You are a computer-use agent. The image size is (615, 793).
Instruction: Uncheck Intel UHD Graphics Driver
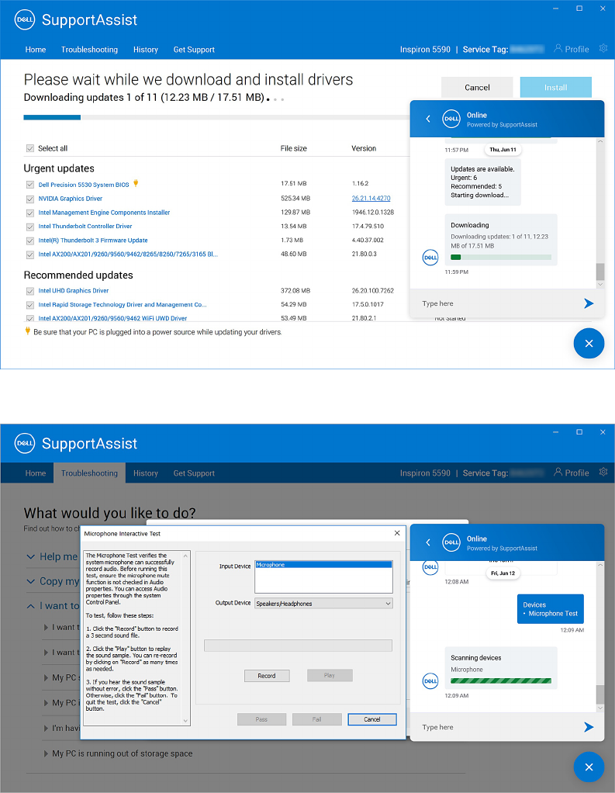[29, 291]
